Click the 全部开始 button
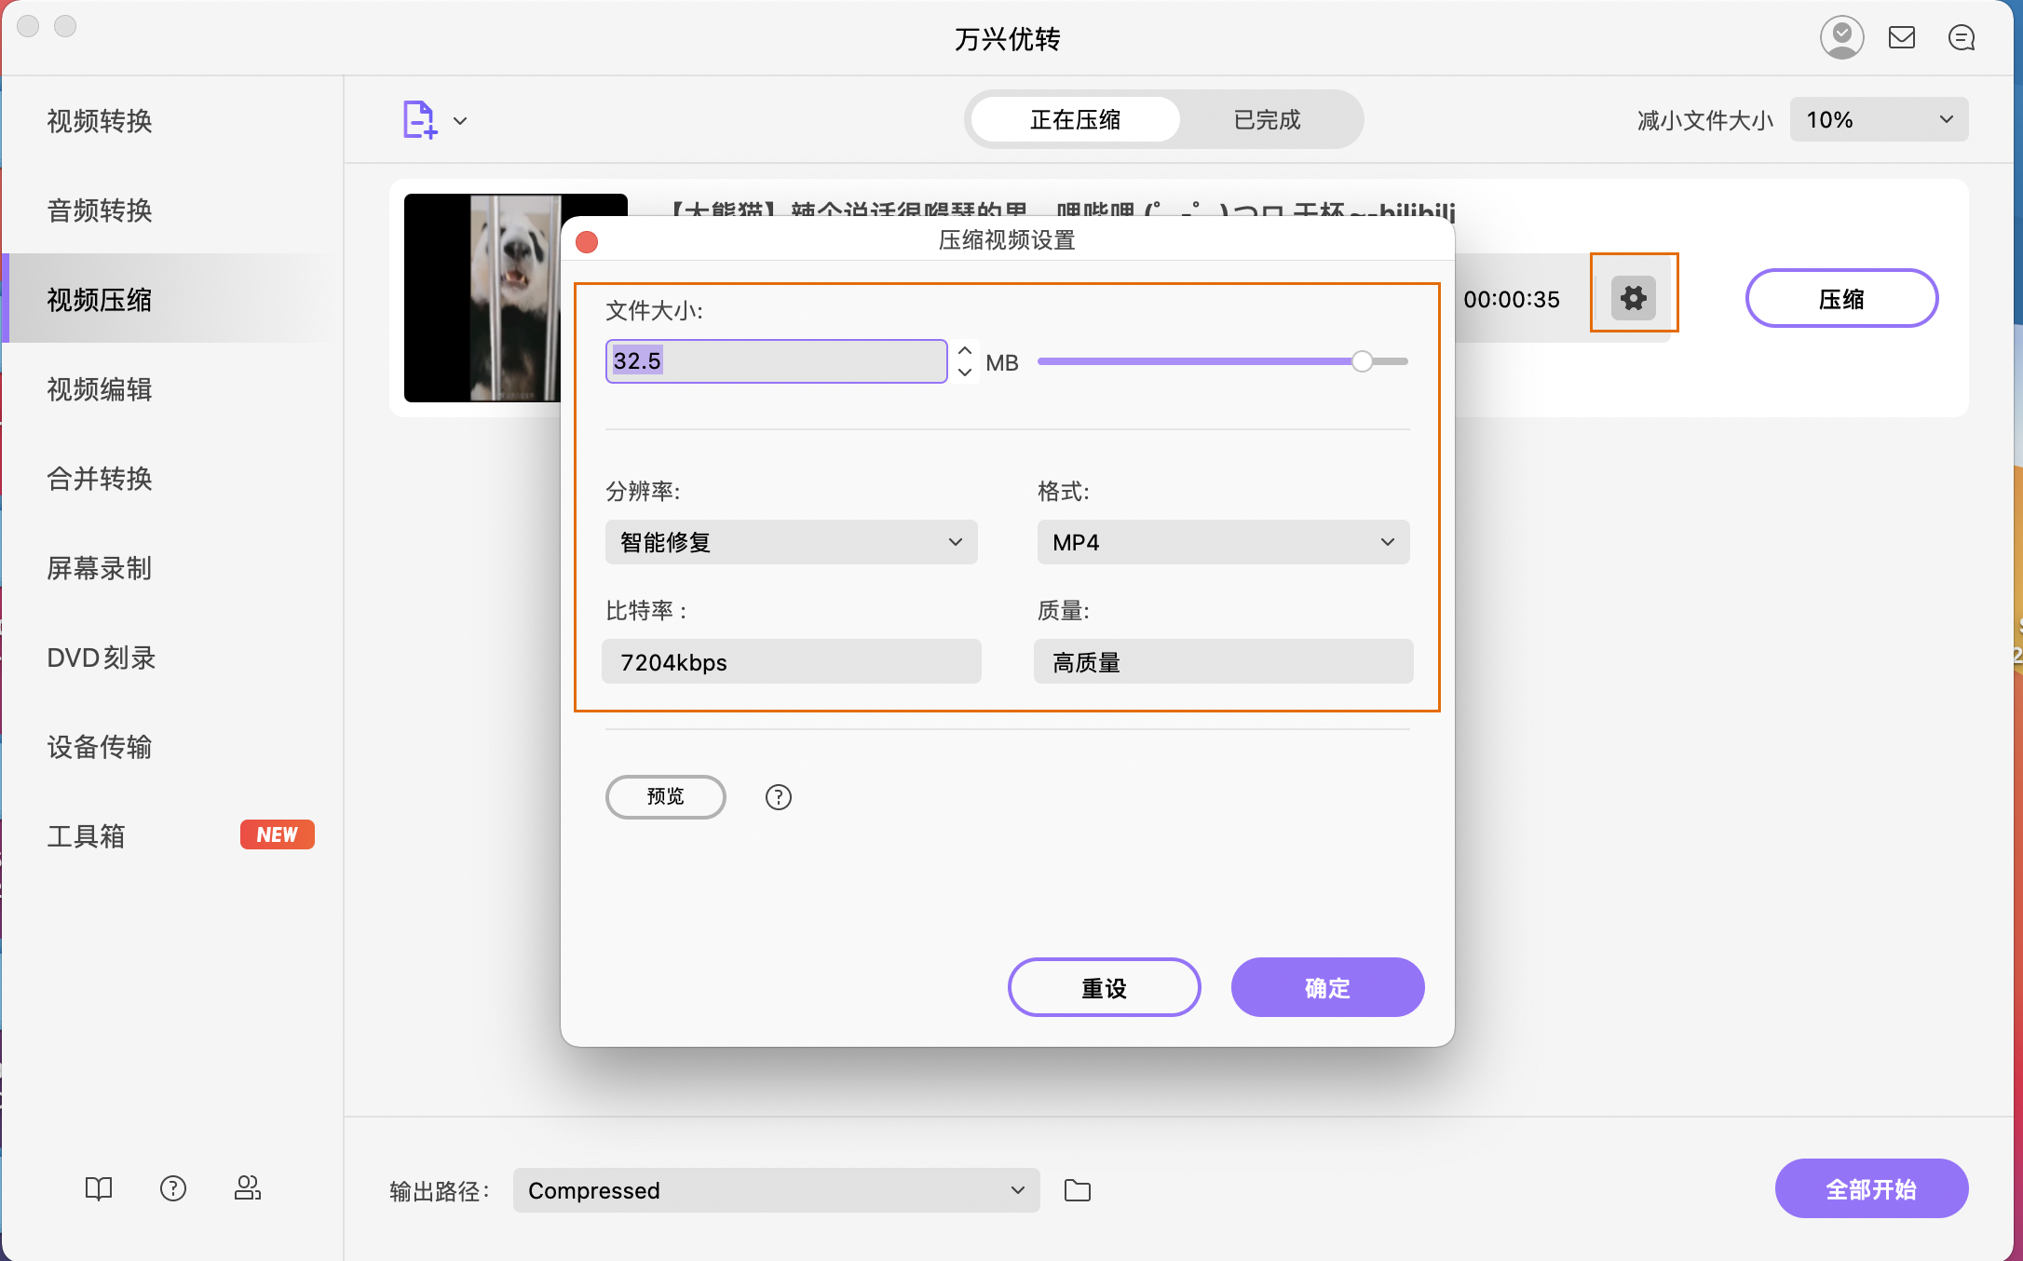This screenshot has height=1261, width=2023. (1871, 1188)
